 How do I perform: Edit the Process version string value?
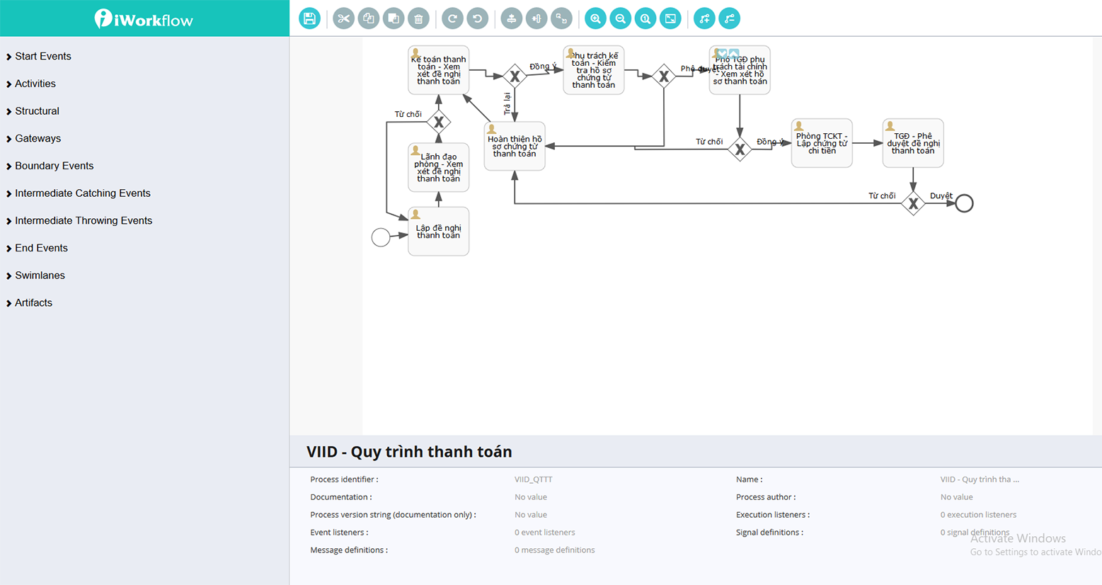pyautogui.click(x=531, y=515)
